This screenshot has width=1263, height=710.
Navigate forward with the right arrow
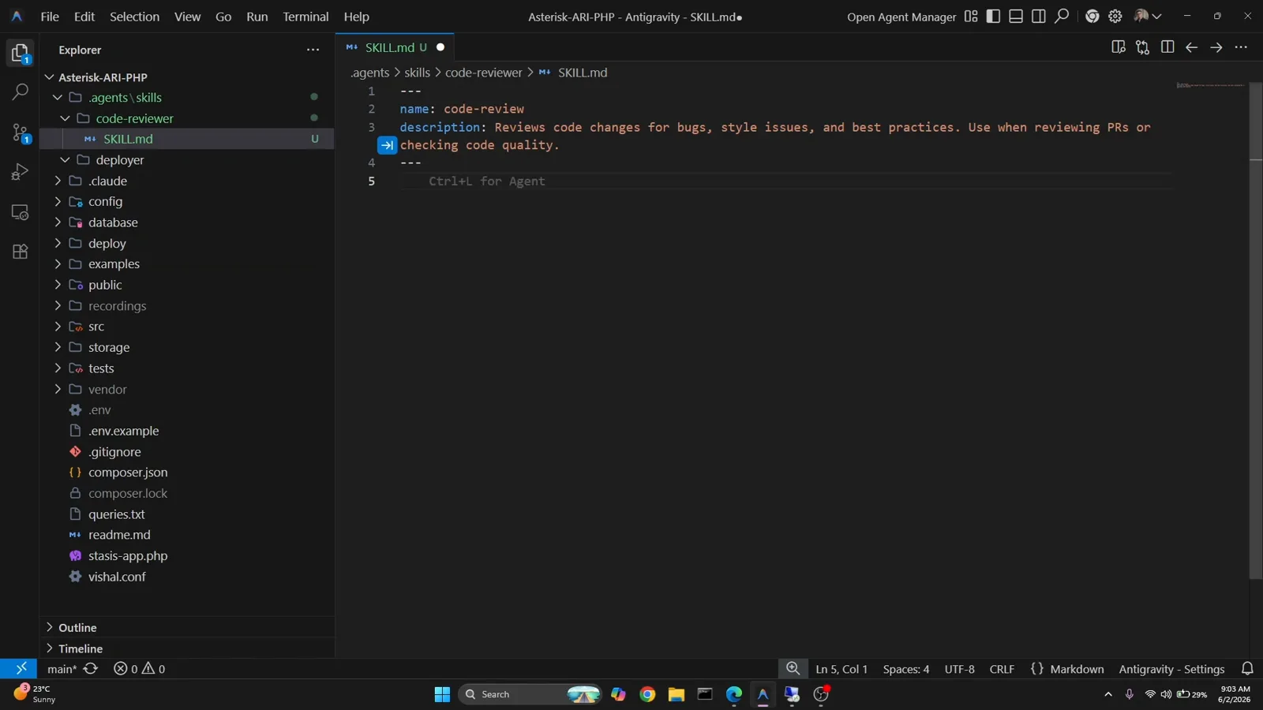(x=1216, y=47)
